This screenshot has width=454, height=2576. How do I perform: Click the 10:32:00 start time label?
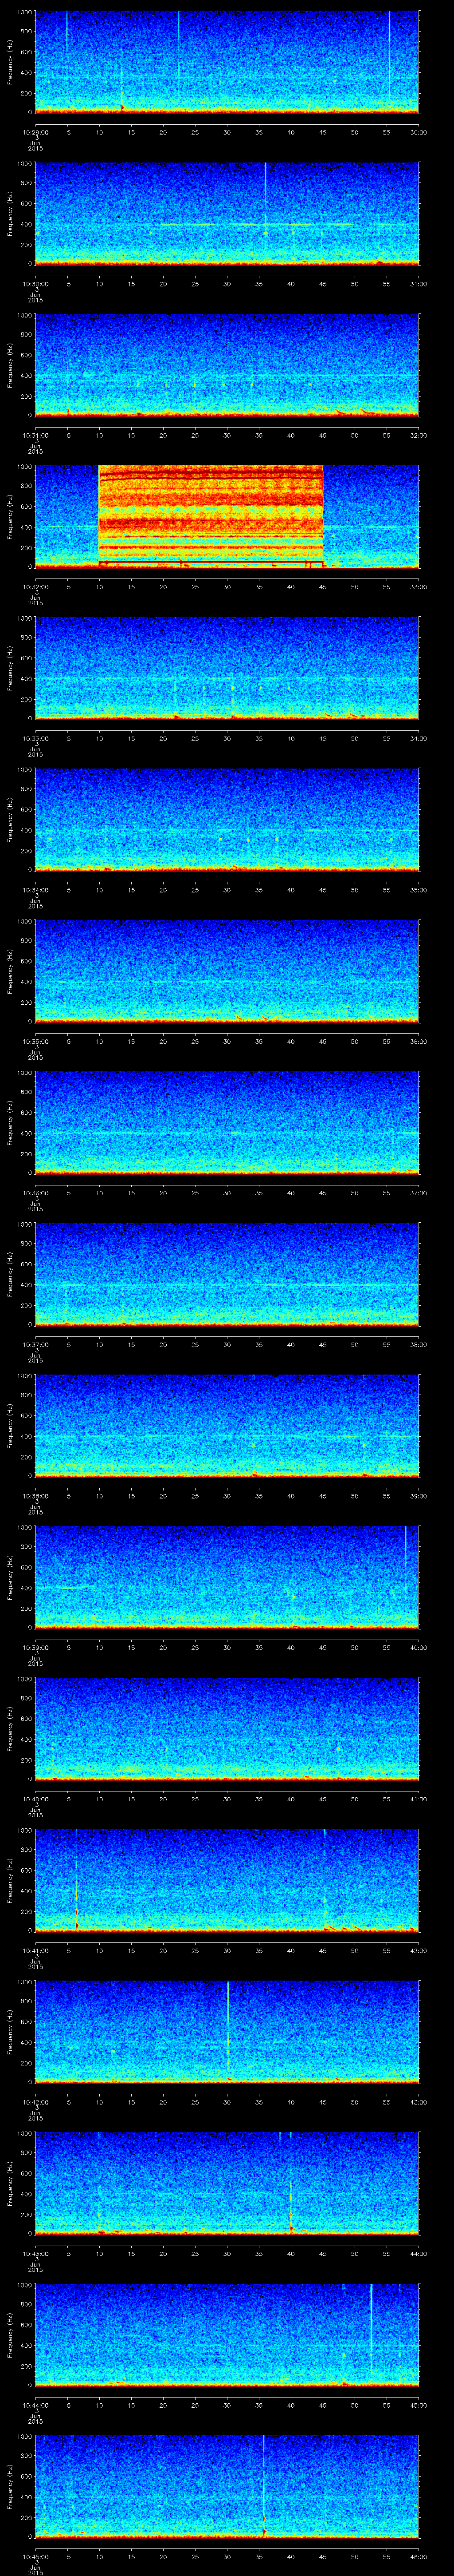[x=35, y=587]
